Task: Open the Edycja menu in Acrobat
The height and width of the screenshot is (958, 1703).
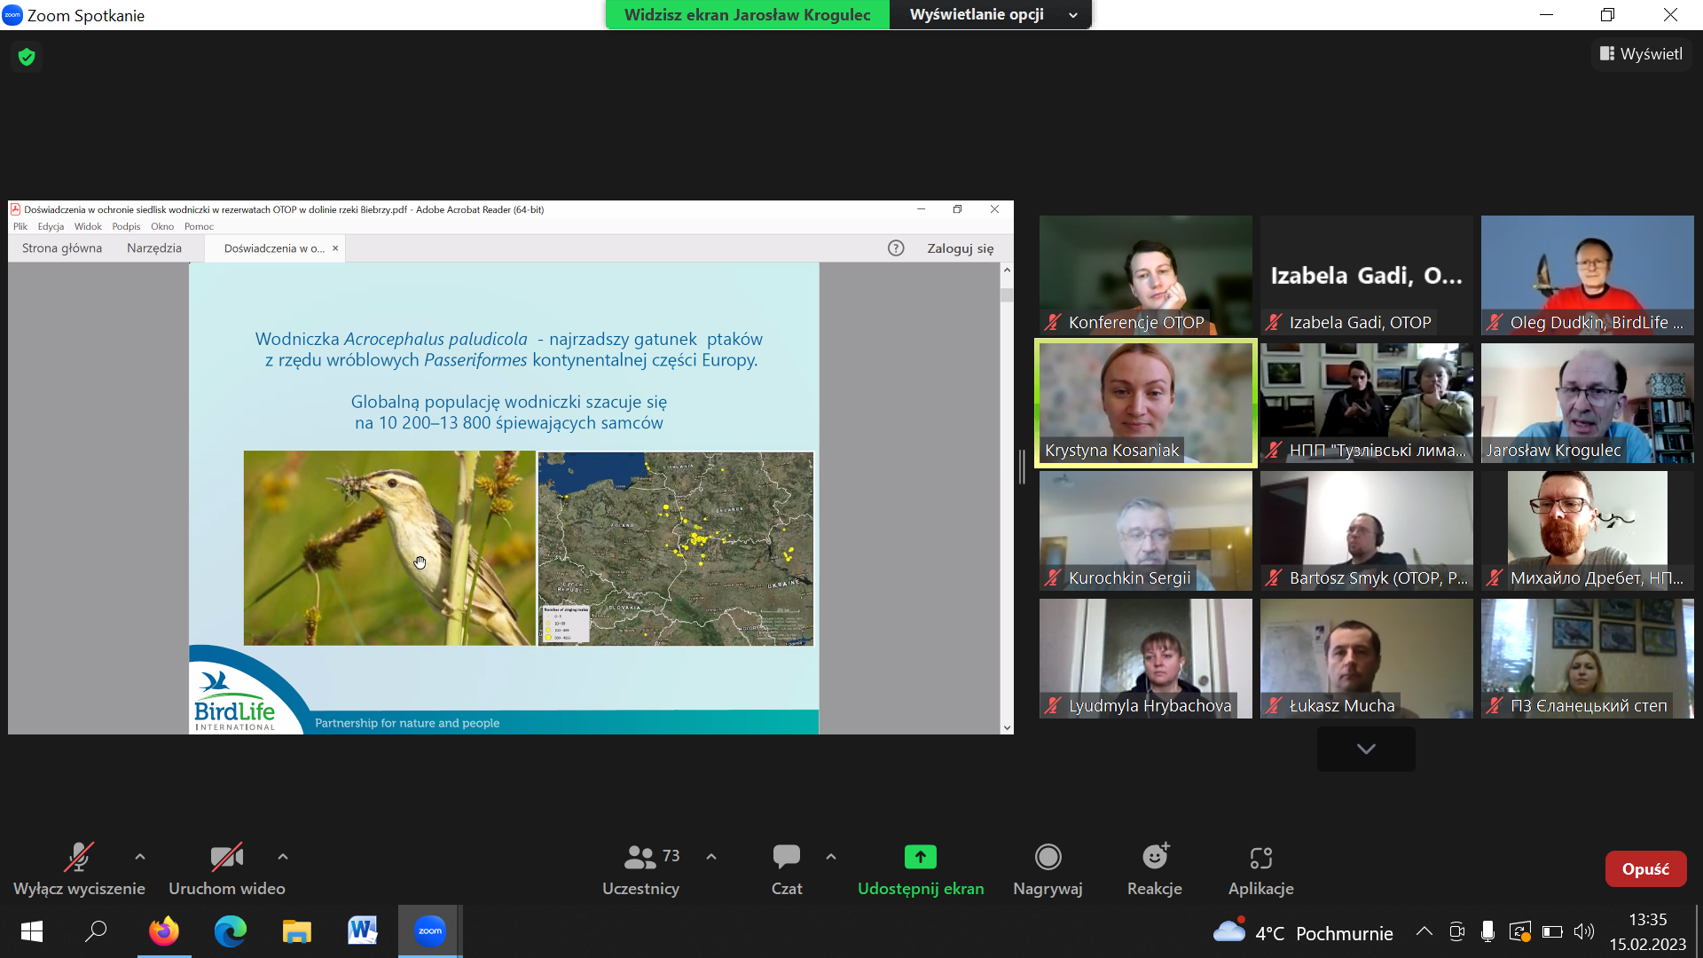Action: coord(51,226)
